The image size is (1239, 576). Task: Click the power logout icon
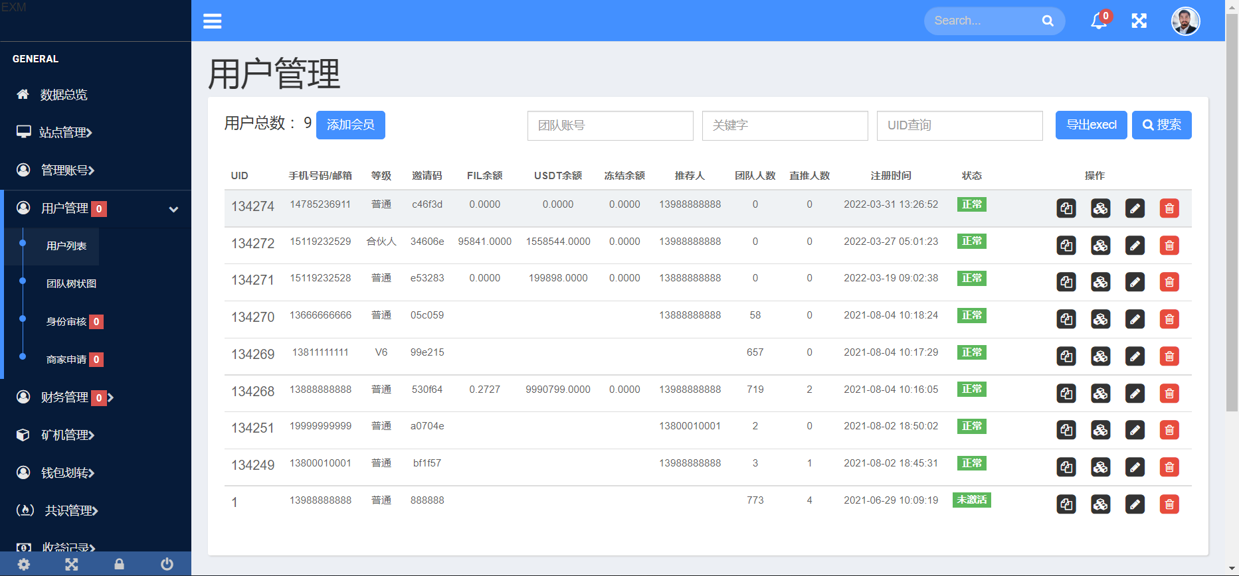(x=167, y=564)
